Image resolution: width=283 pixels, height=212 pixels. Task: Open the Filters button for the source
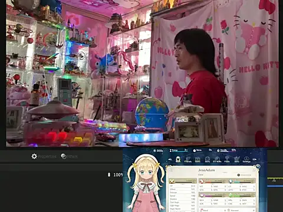point(69,157)
